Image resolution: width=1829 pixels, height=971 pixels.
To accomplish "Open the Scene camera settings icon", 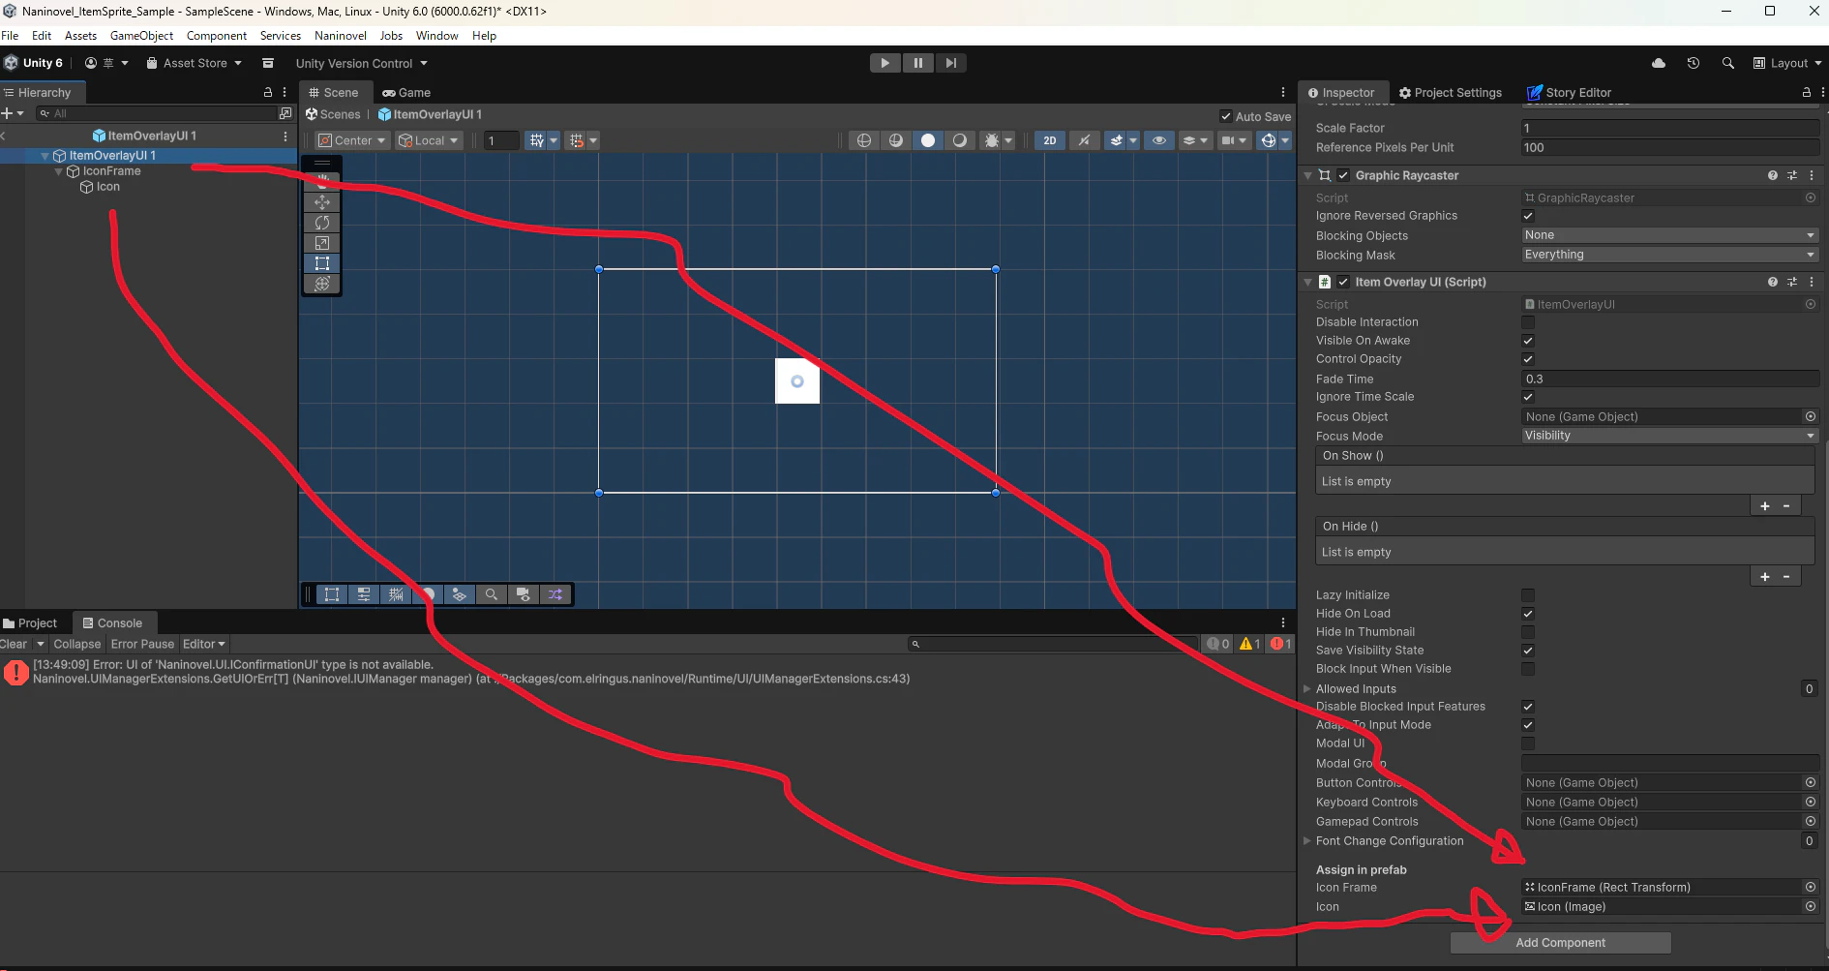I will (1228, 140).
